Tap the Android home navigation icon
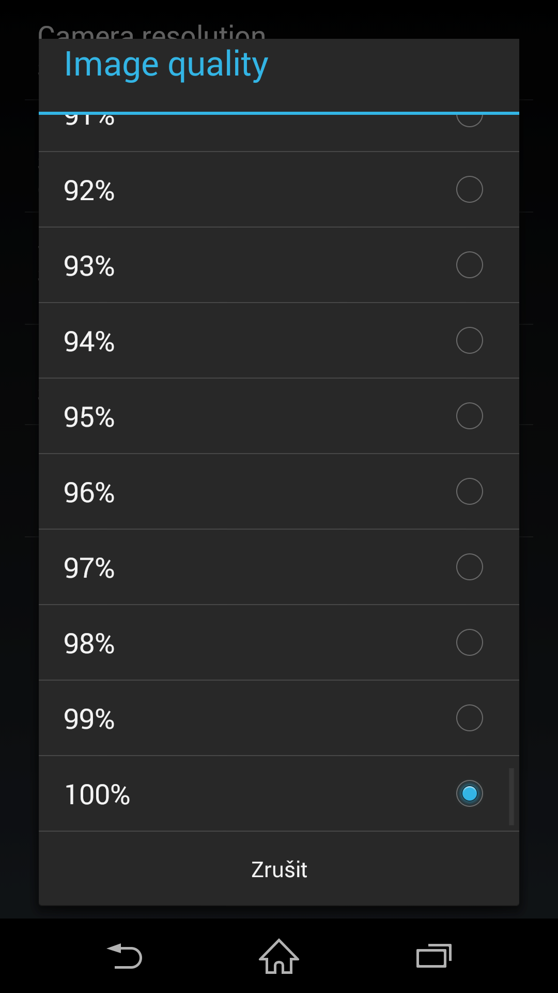558x993 pixels. tap(279, 956)
